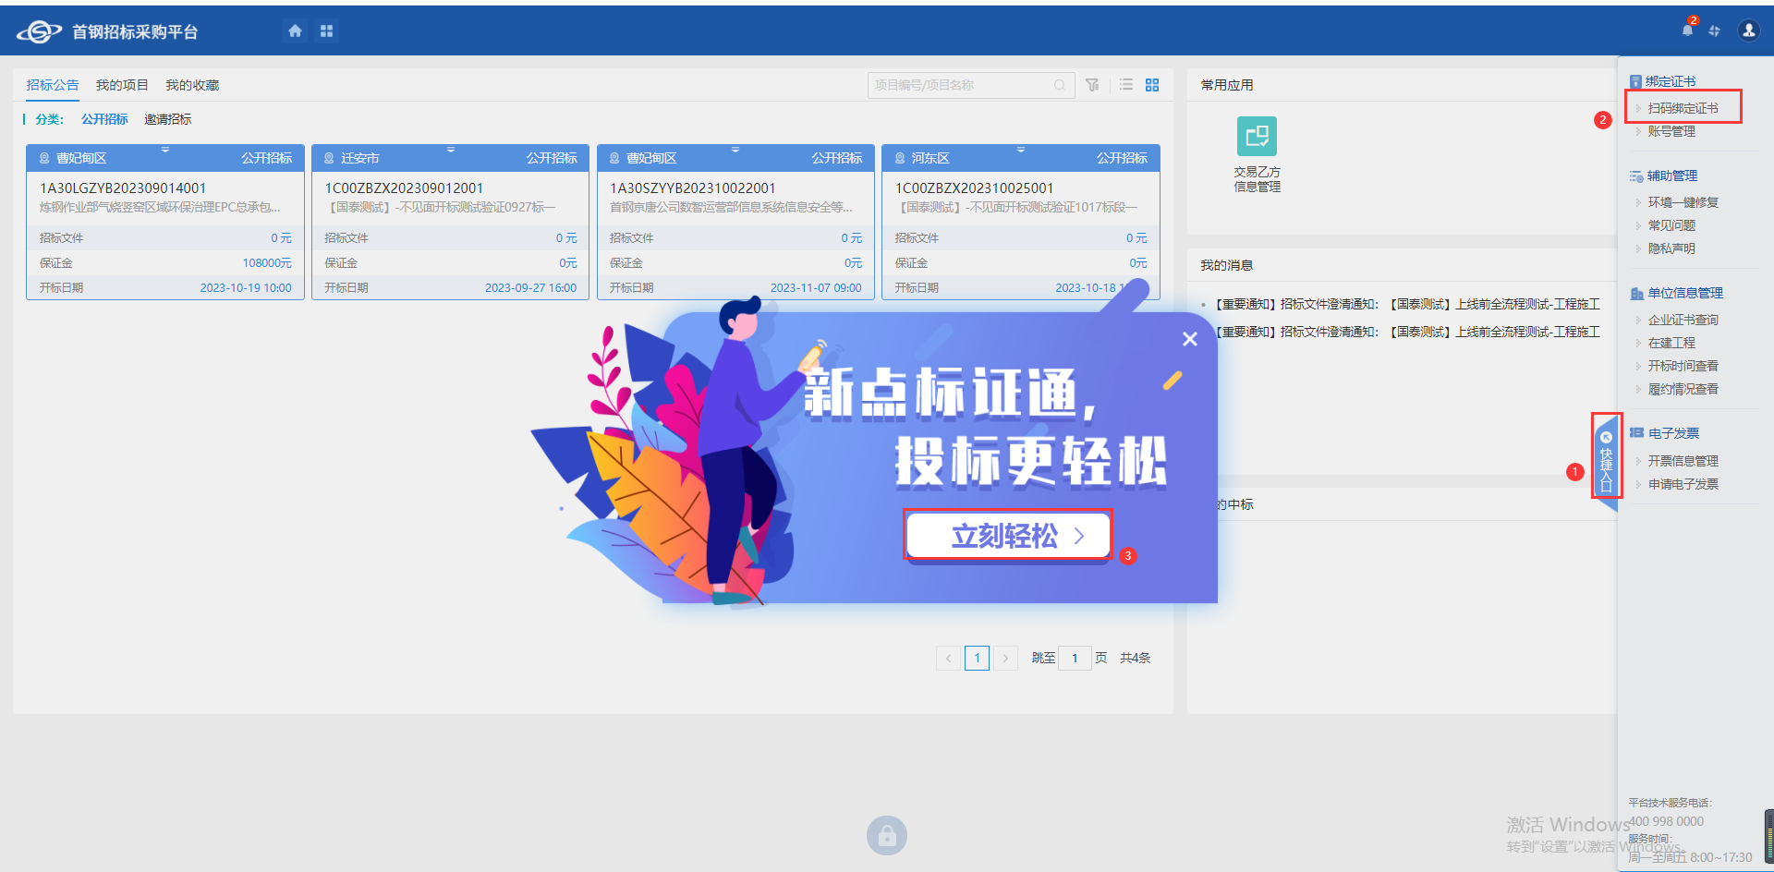Open 我的收藏 tab
This screenshot has height=872, width=1774.
click(192, 85)
